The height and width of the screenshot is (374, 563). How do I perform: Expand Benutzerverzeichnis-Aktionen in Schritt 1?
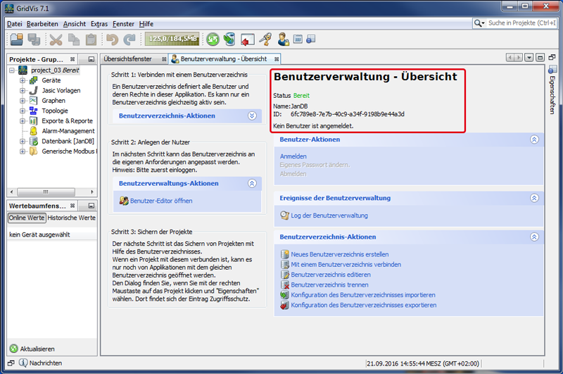252,116
